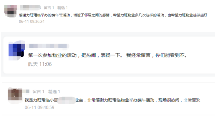Select the '精选 1' label on the third comment

[54, 92]
